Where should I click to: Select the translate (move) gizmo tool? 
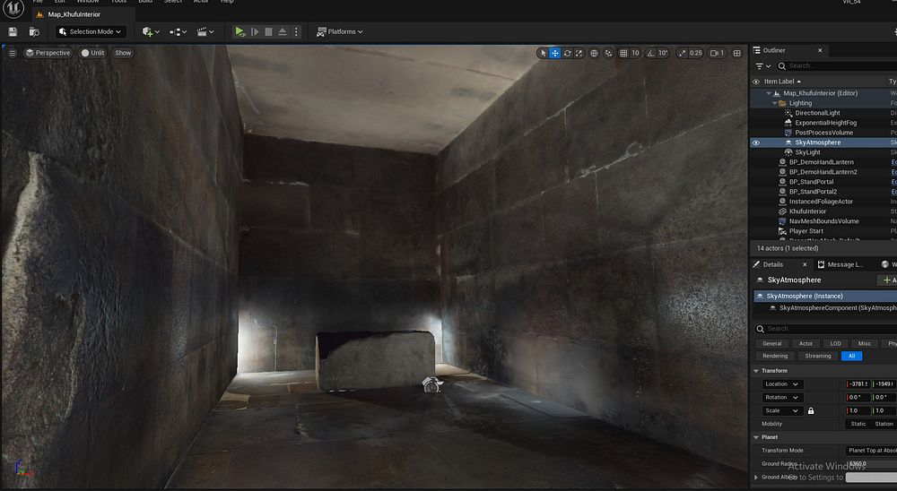(x=555, y=53)
